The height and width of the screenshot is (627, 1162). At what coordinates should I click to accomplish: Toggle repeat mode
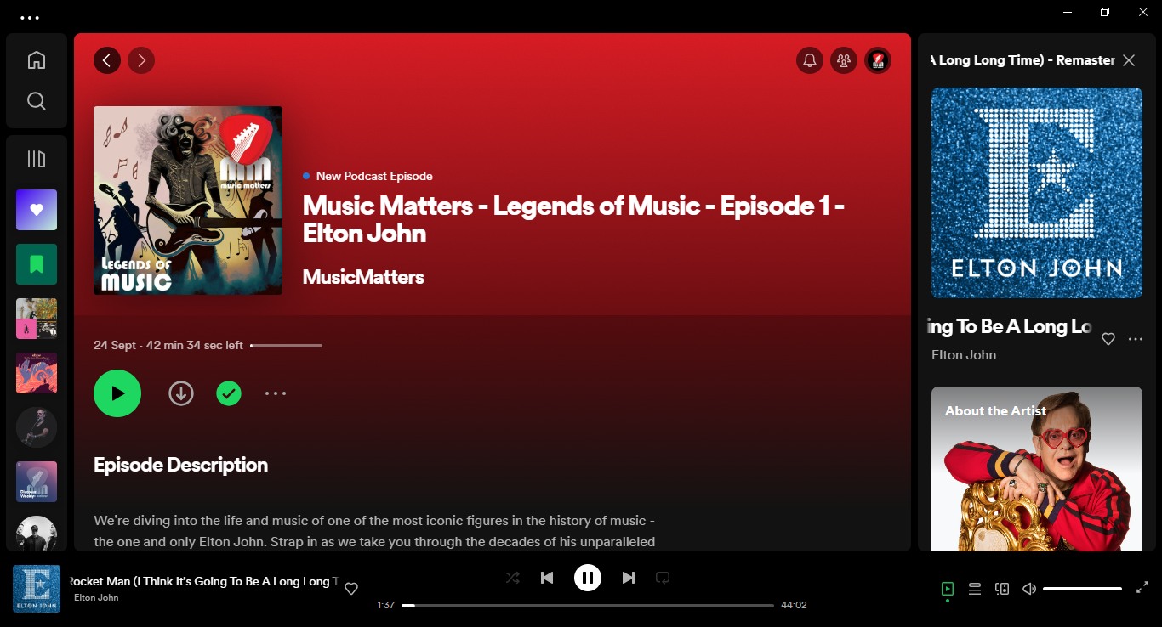pos(663,578)
